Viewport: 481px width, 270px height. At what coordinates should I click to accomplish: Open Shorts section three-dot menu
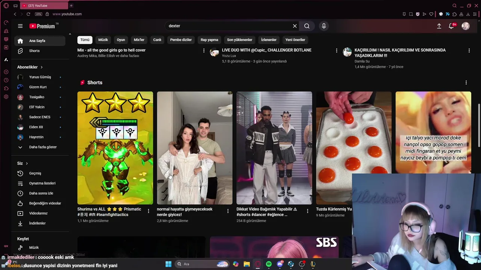466,82
